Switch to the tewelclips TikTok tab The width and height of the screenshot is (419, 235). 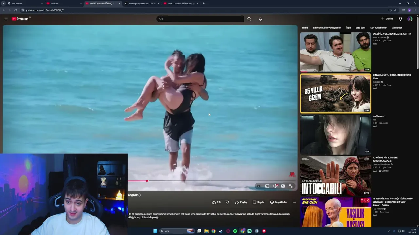coord(142,3)
